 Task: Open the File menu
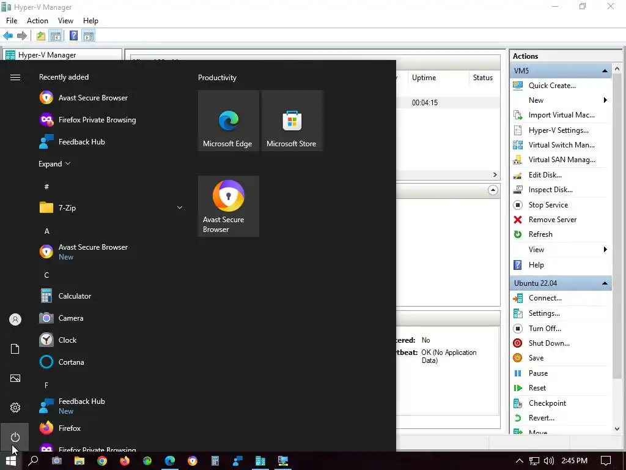(12, 21)
